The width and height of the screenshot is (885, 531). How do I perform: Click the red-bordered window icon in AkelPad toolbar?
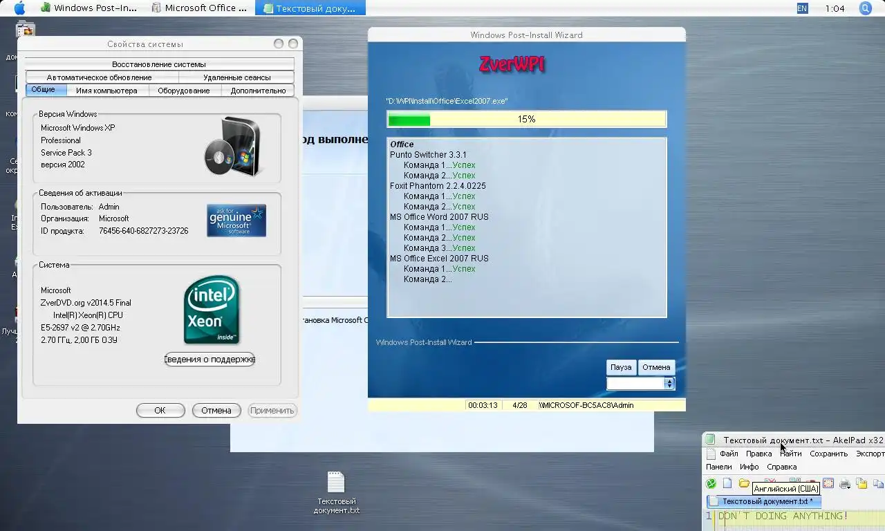[828, 483]
